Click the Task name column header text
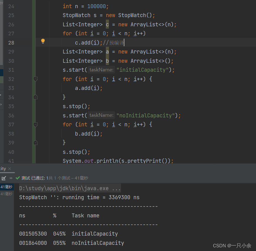The height and width of the screenshot is (251, 256). pyautogui.click(x=85, y=215)
